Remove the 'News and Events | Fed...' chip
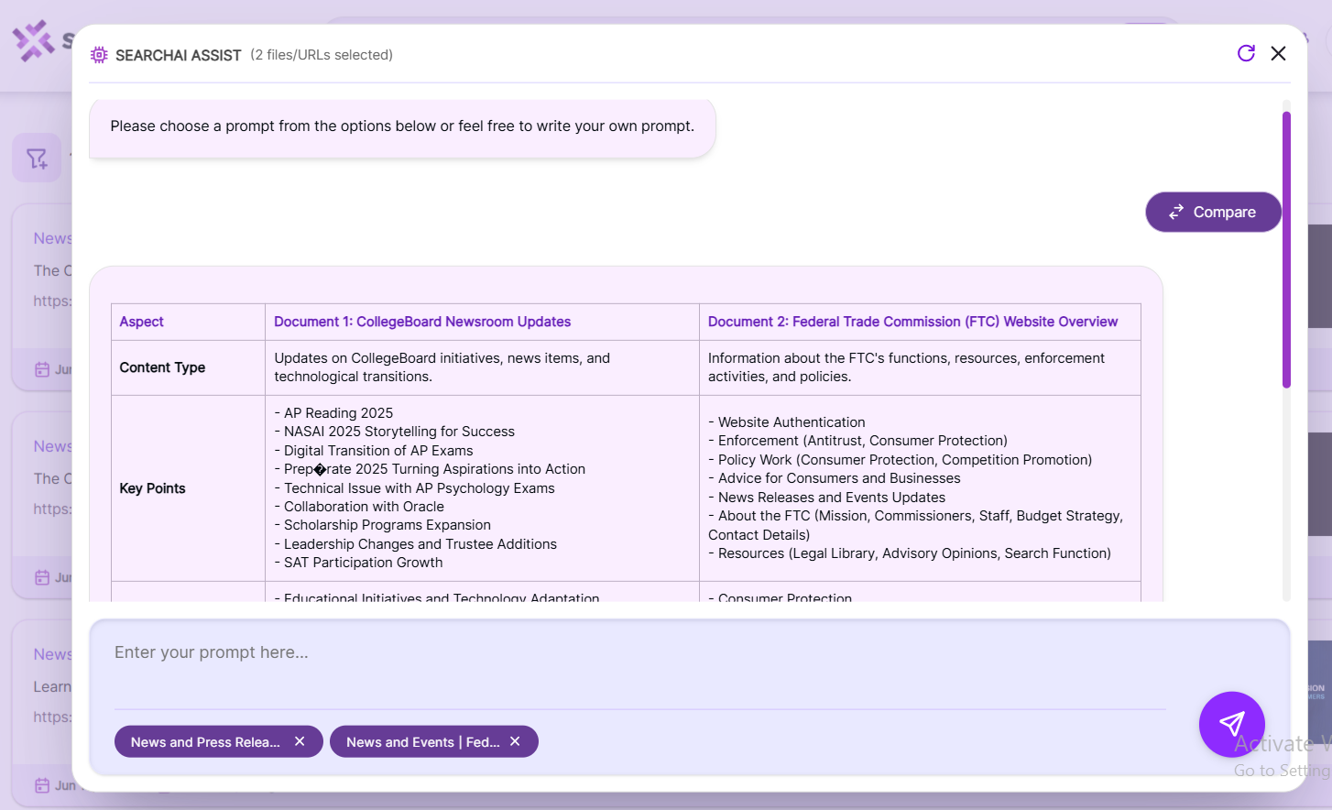Image resolution: width=1332 pixels, height=810 pixels. point(515,741)
